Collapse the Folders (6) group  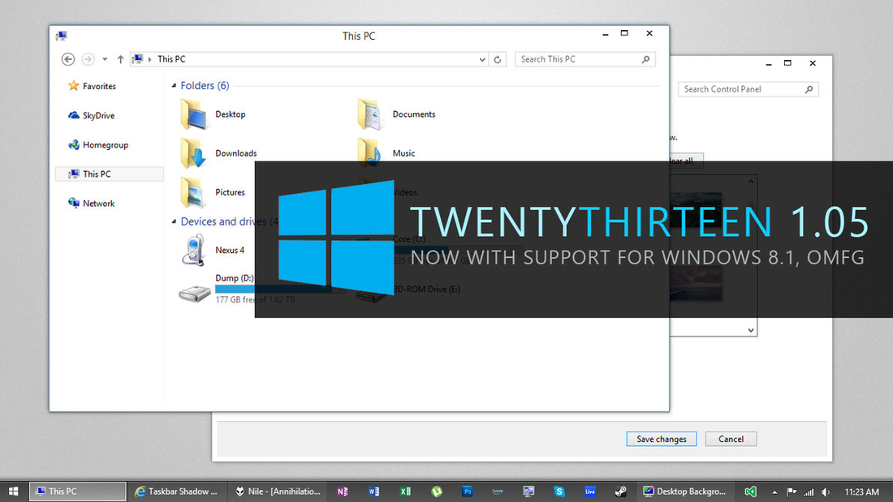pyautogui.click(x=174, y=85)
